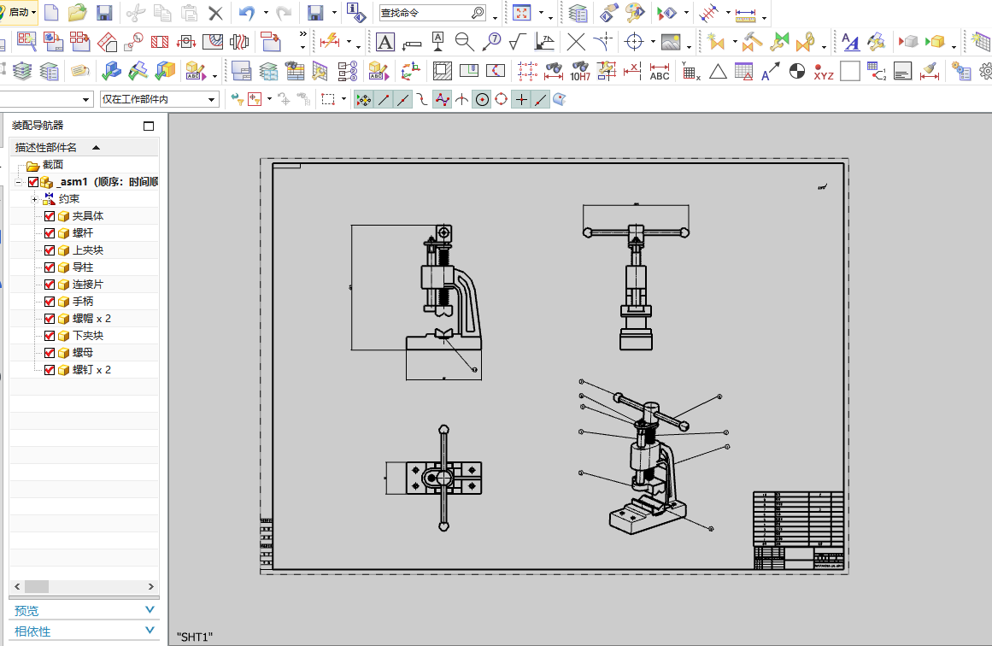Click the numbered list 1-2-3 icon
This screenshot has height=646, width=992.
coord(347,71)
